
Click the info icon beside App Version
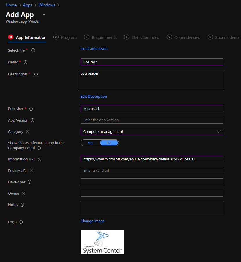pos(32,120)
